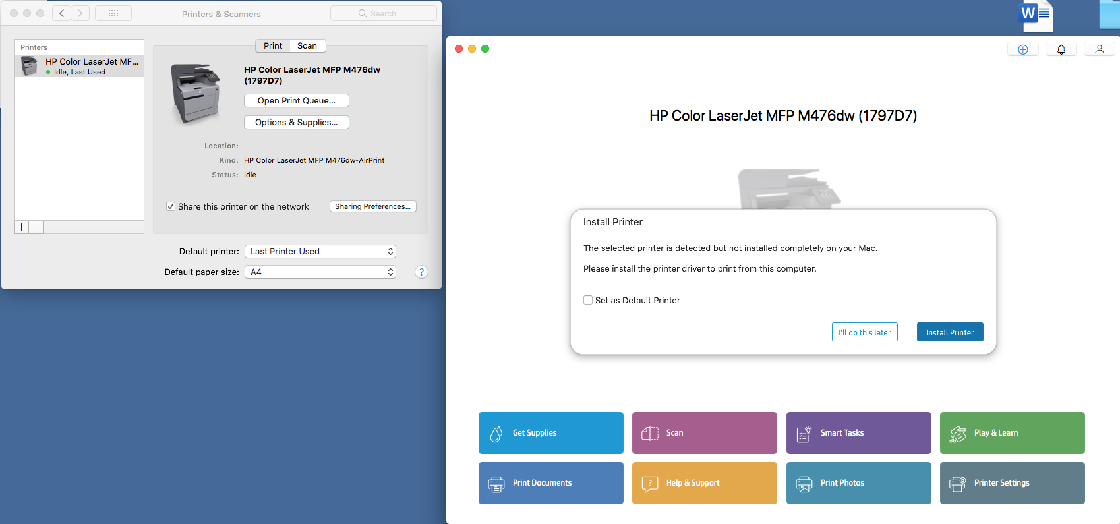Open the Print Photos tile
The image size is (1120, 524).
pos(859,483)
